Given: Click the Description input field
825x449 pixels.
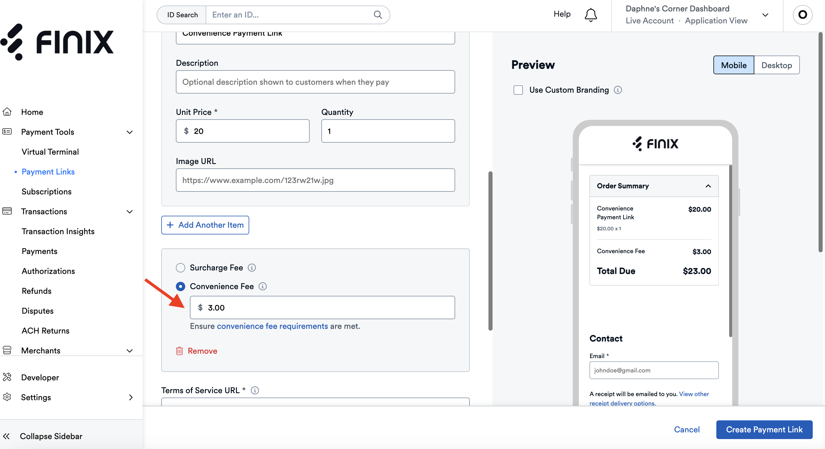Looking at the screenshot, I should (315, 82).
